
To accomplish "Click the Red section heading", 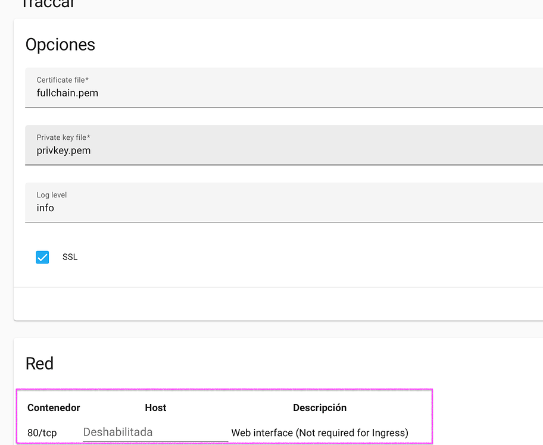I will 39,363.
